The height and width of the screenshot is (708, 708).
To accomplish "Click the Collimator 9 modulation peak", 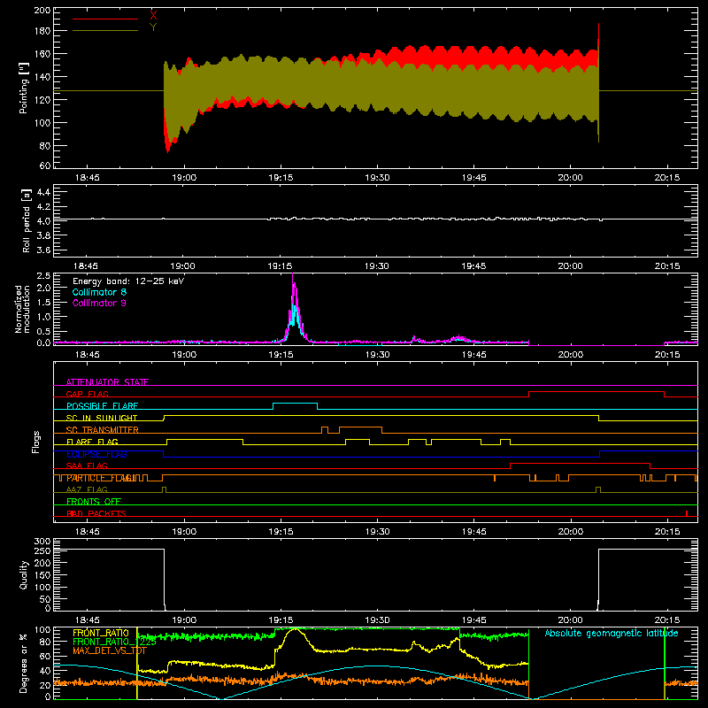I will click(x=293, y=278).
